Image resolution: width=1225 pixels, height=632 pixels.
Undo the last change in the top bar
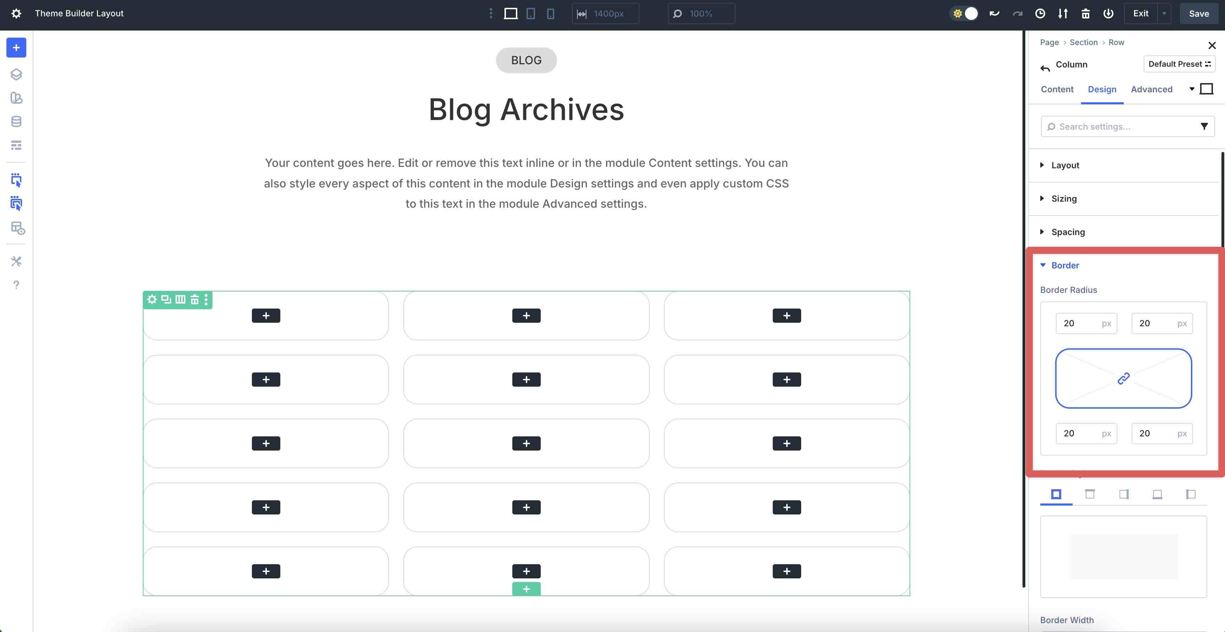tap(994, 13)
